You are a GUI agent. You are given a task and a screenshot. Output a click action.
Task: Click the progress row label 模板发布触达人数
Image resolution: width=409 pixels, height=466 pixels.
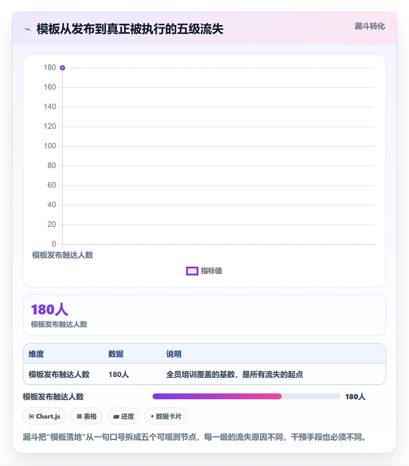[x=53, y=397]
